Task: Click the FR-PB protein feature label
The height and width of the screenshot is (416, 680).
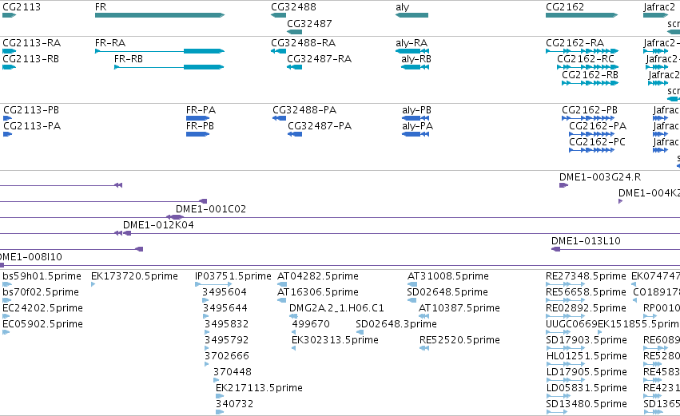Action: click(x=200, y=126)
